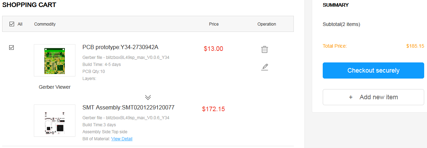Open the Gerber Viewer link

click(55, 87)
